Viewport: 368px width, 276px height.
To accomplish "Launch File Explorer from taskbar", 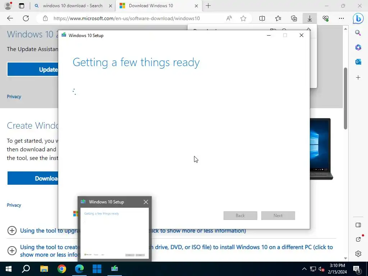I will tap(44, 269).
